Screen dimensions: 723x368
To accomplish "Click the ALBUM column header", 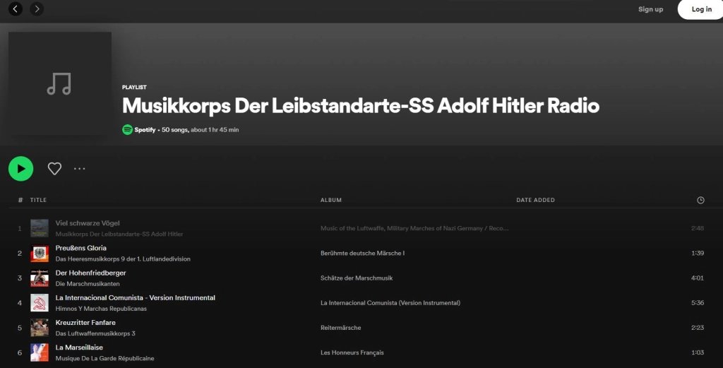I will coord(331,200).
